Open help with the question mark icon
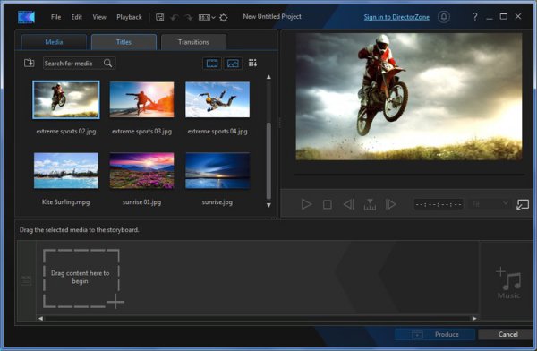 (x=474, y=16)
